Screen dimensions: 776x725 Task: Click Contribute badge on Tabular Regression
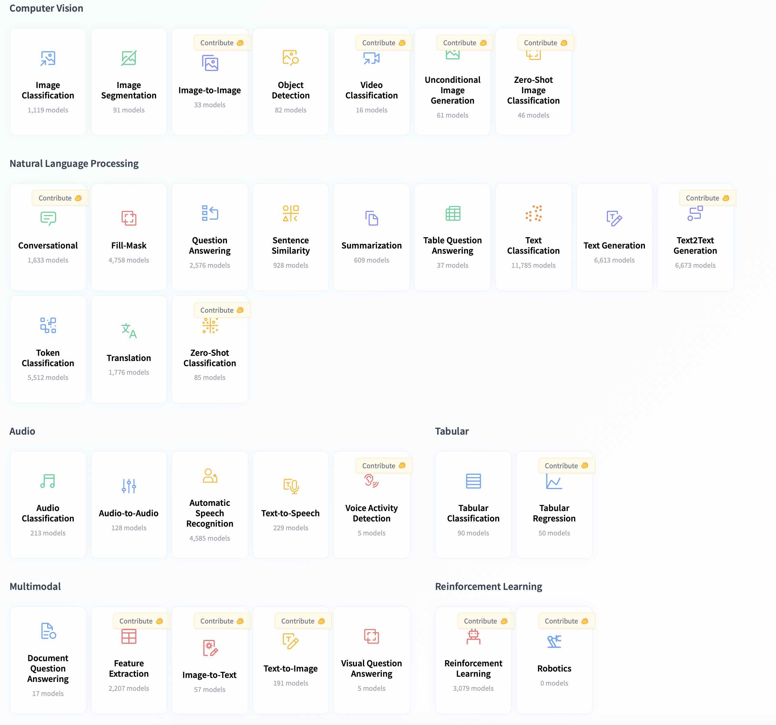click(566, 466)
